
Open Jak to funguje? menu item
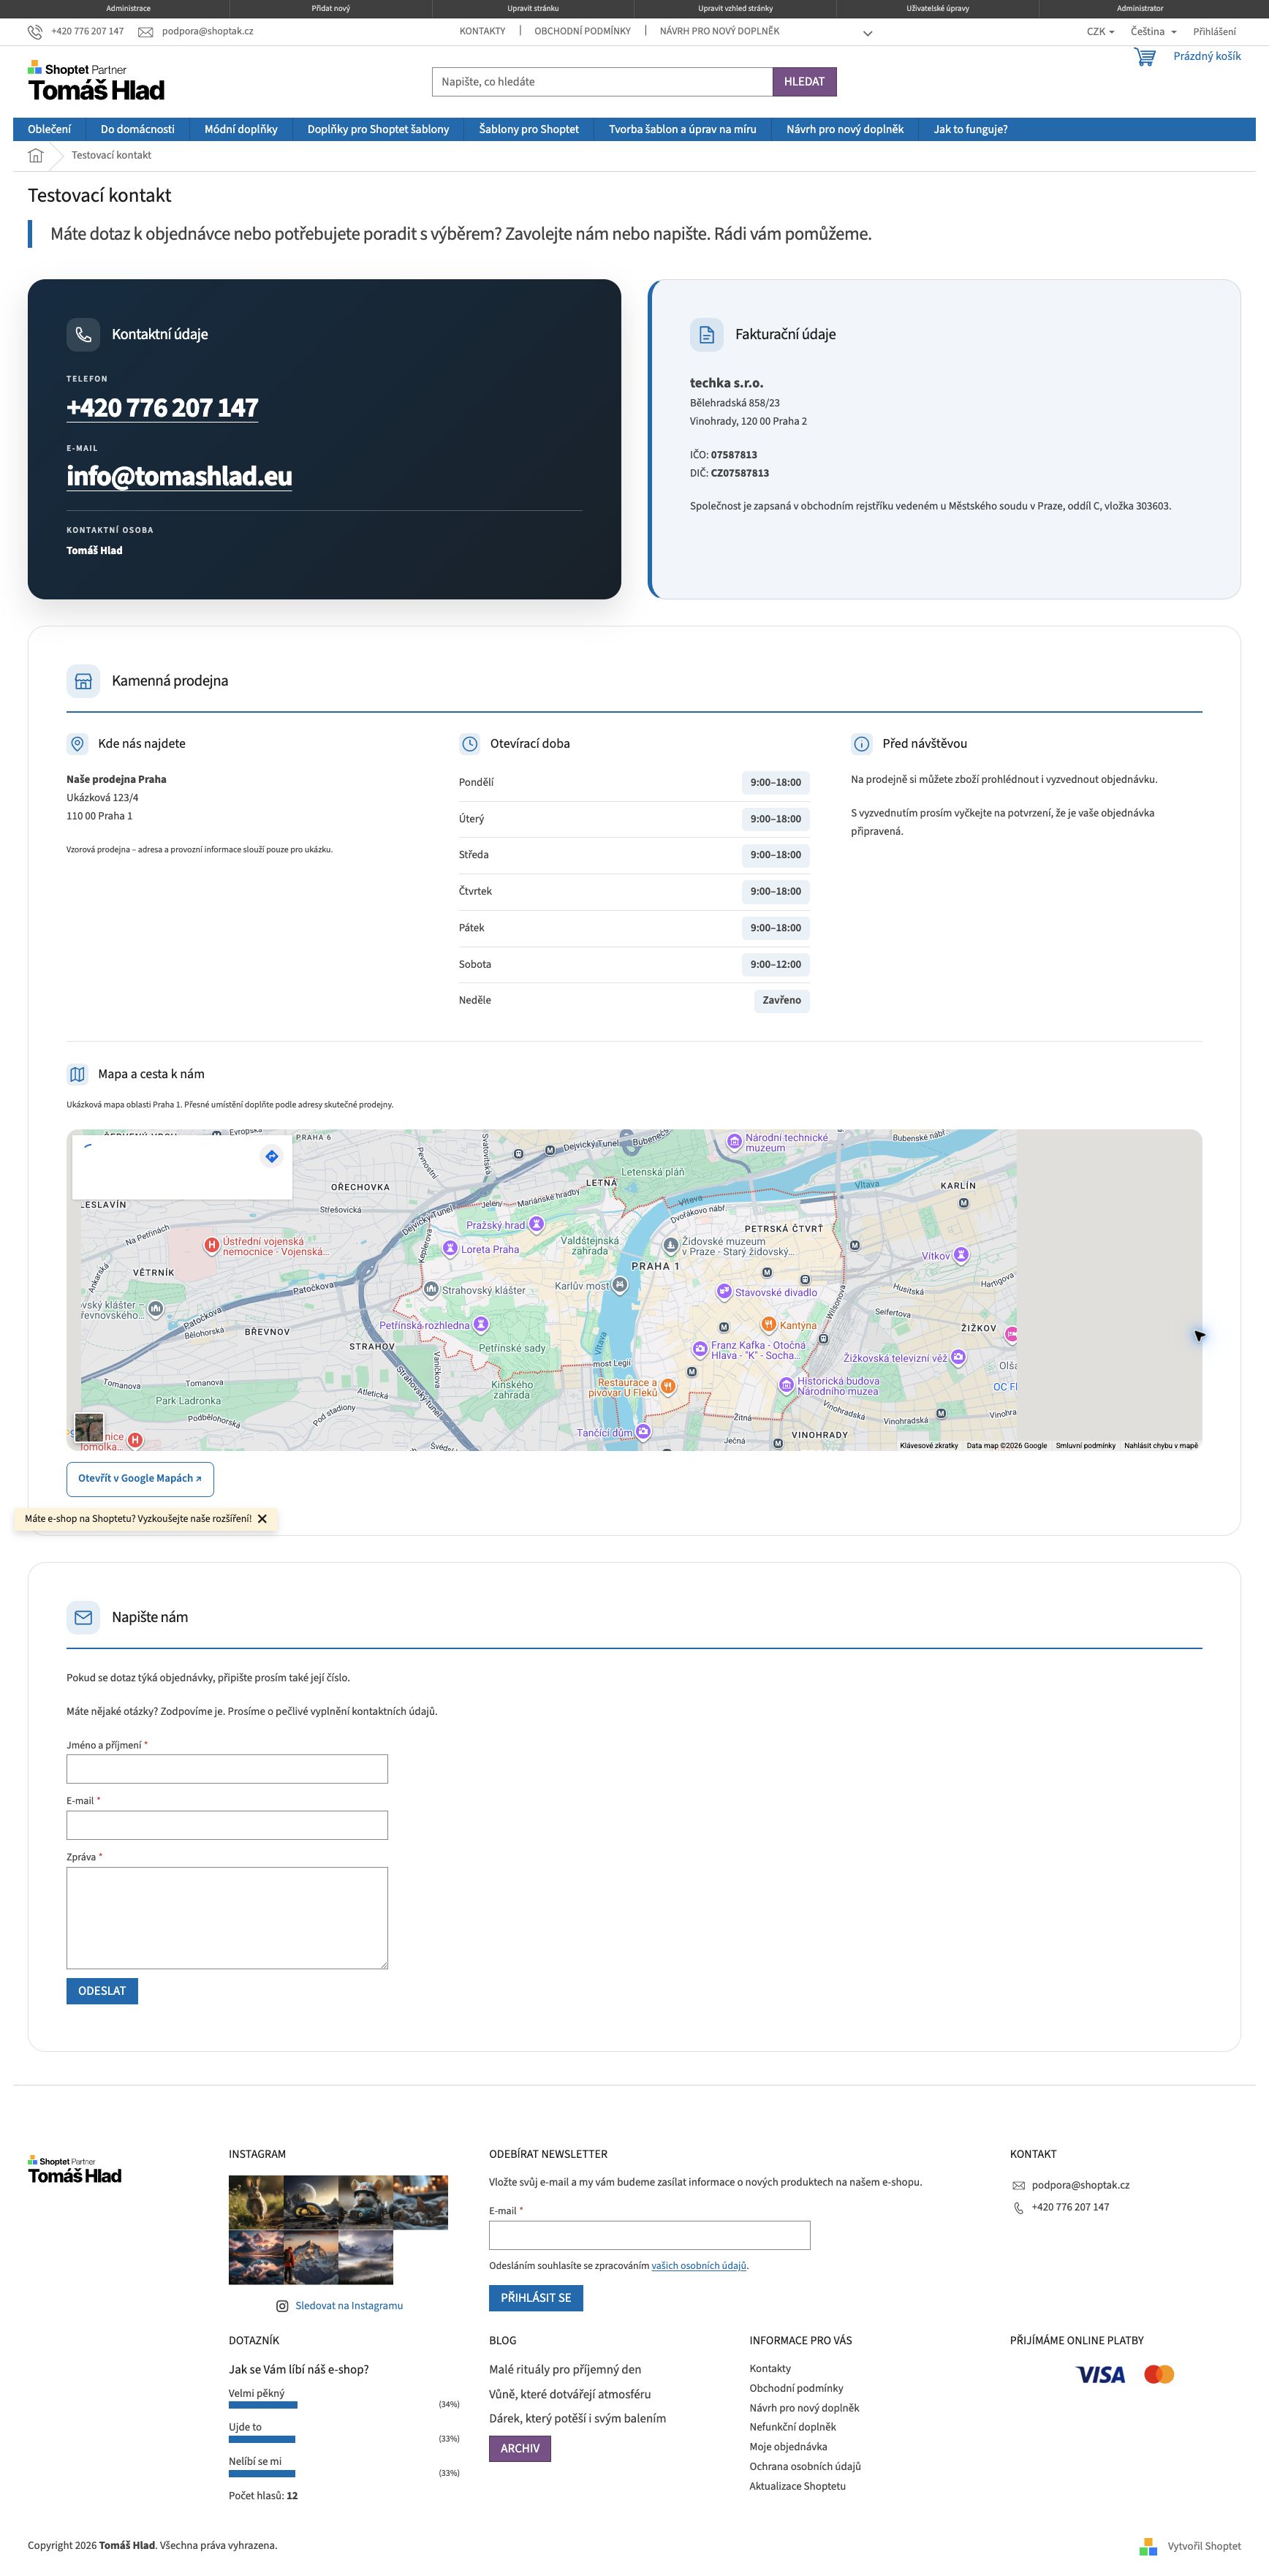970,129
